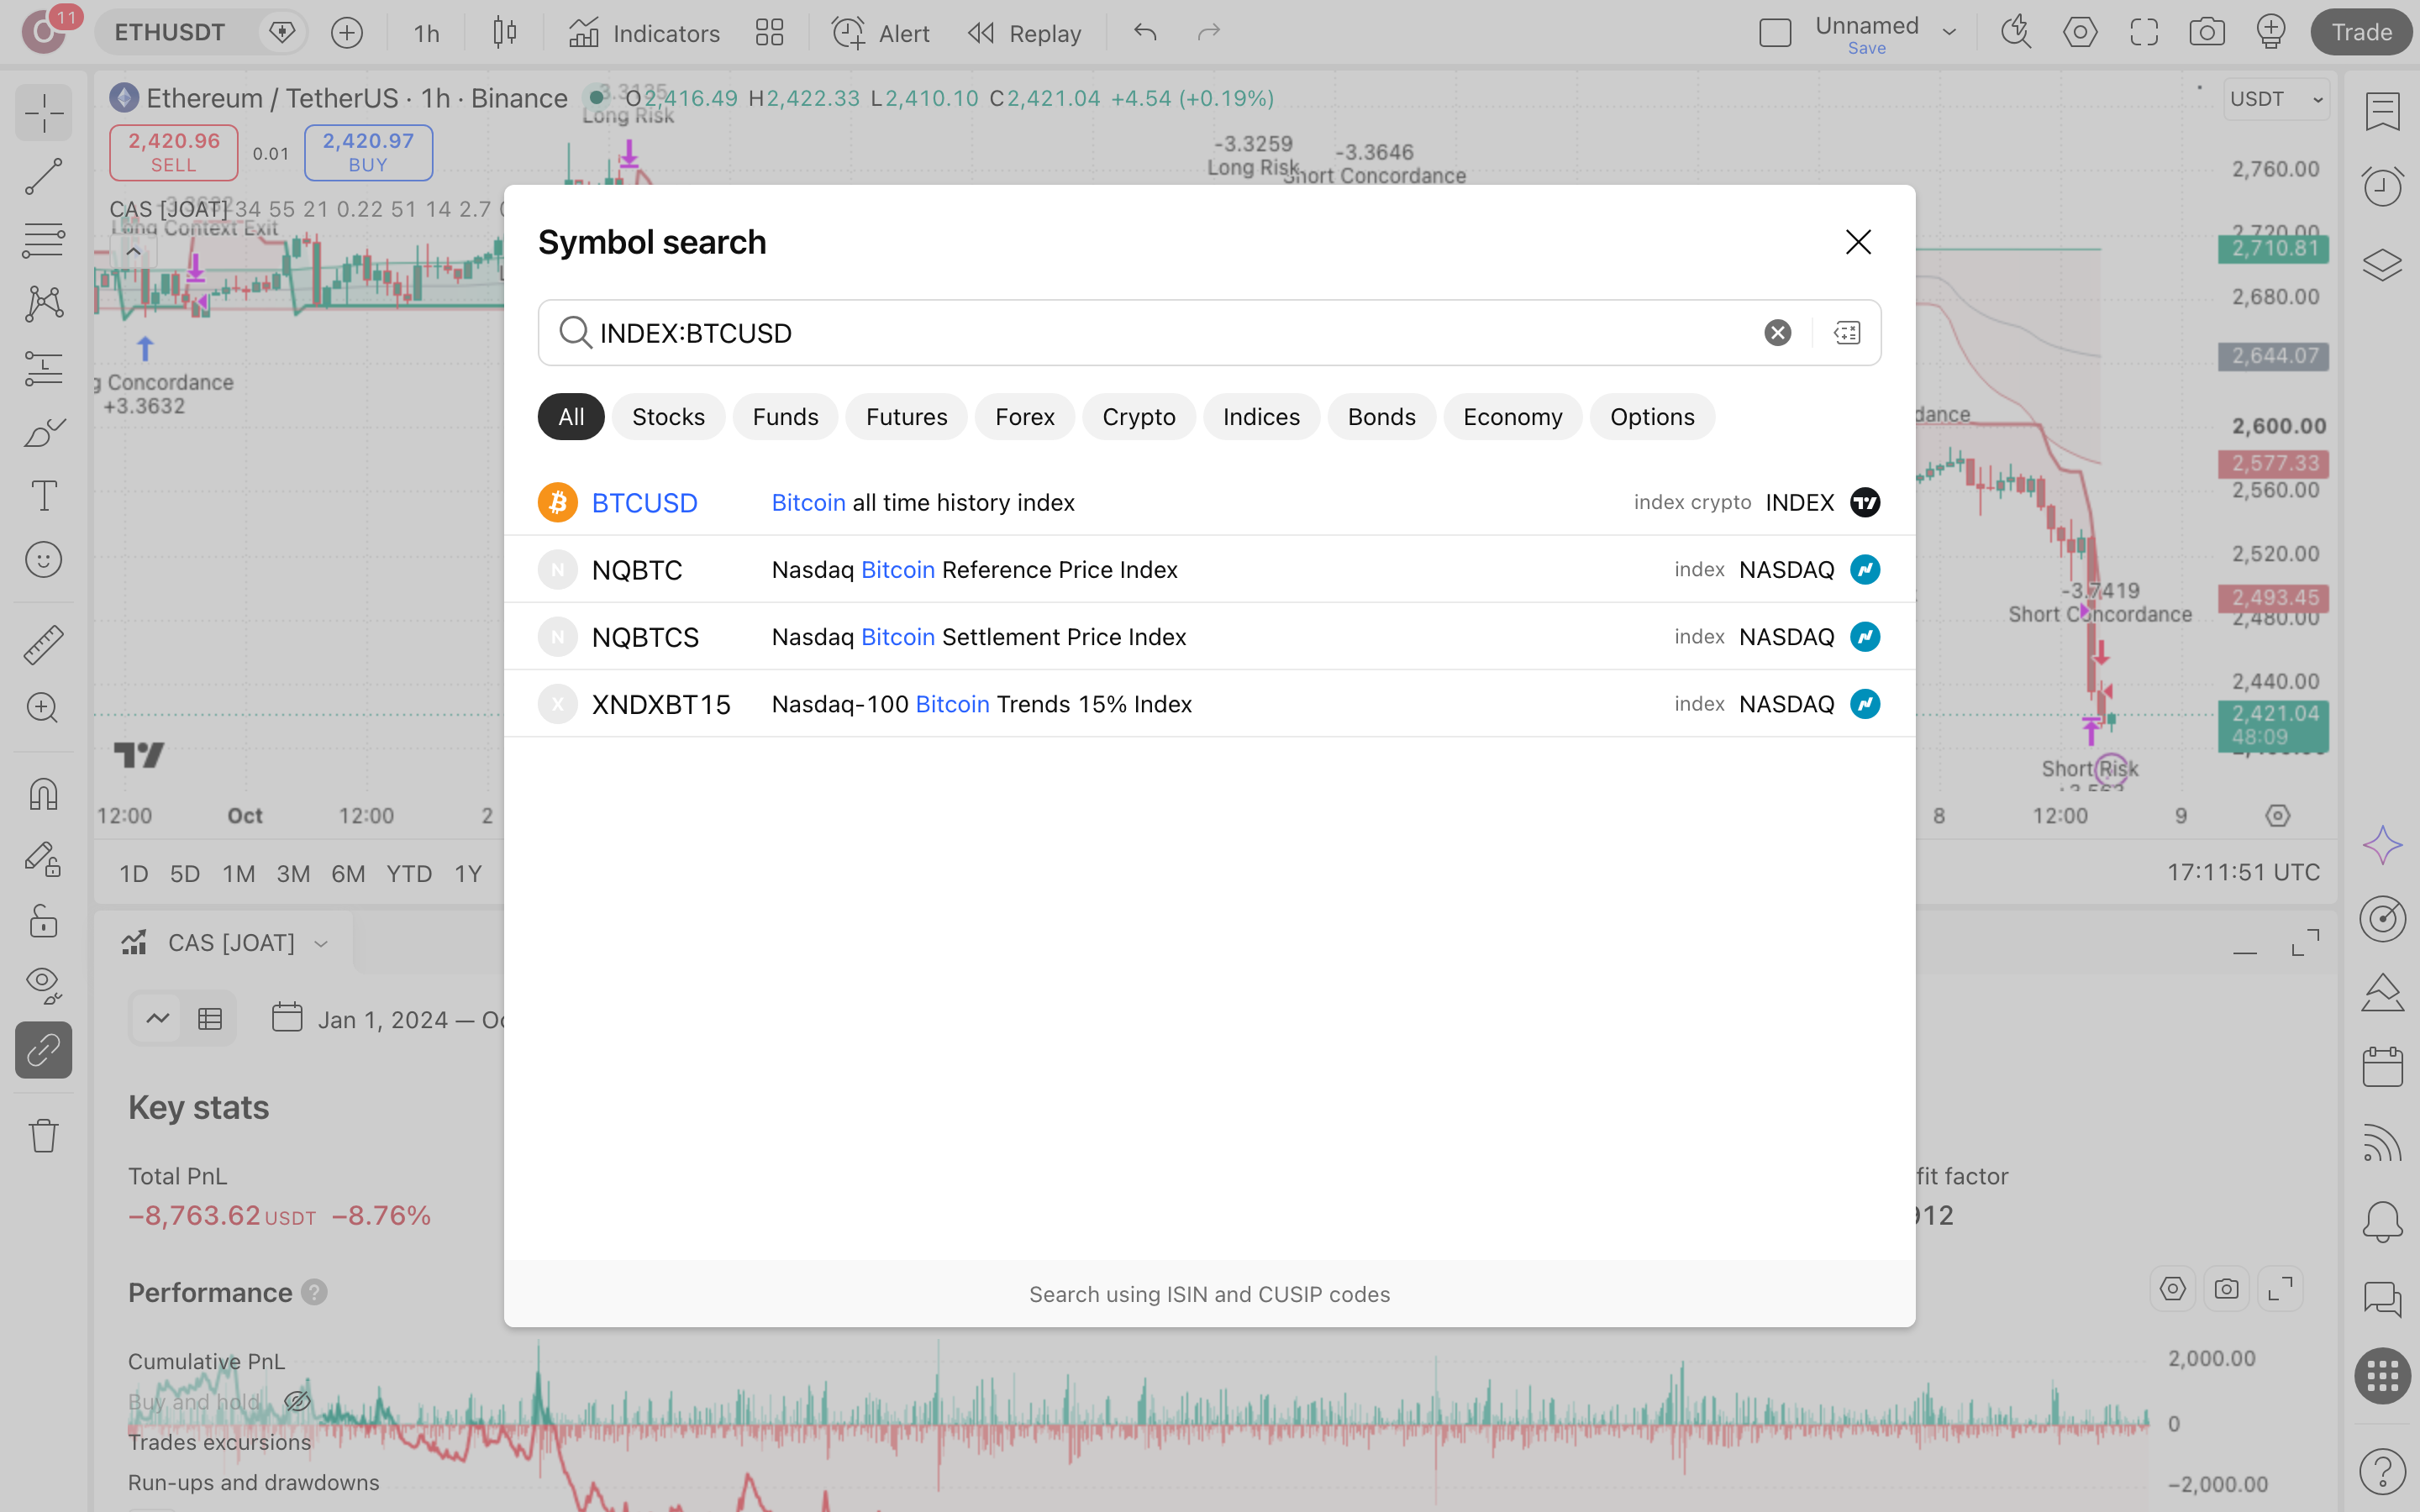Select the ruler measure tool
This screenshot has height=1512, width=2420.
[x=43, y=644]
